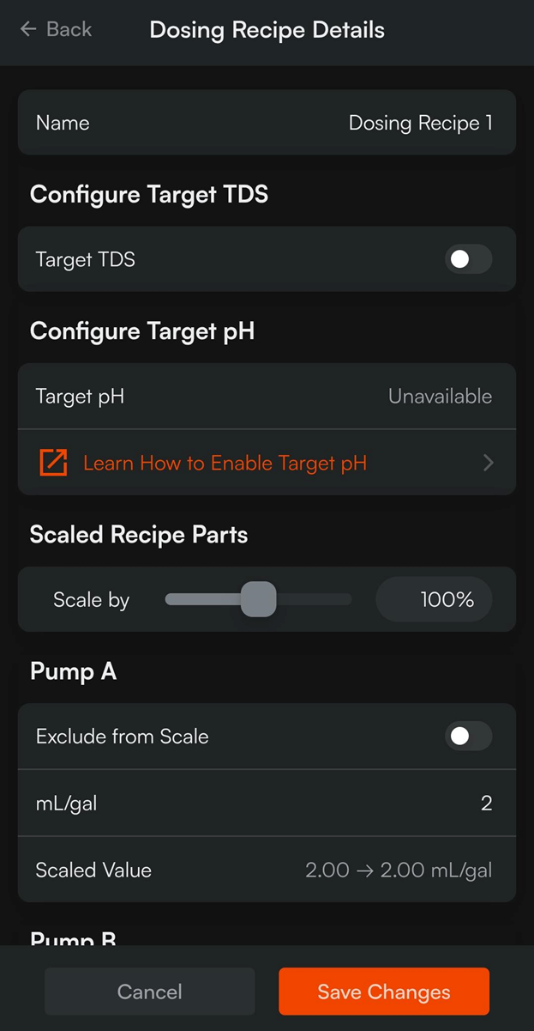Click the Scaled Value row for Pump A
Image resolution: width=534 pixels, height=1031 pixels.
[x=267, y=870]
